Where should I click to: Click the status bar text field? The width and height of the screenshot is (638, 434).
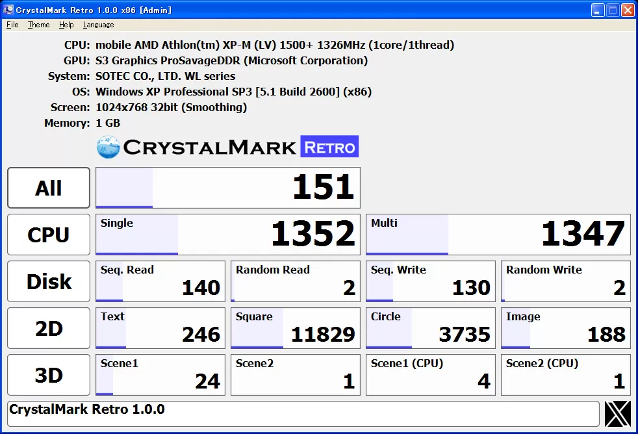pos(305,413)
